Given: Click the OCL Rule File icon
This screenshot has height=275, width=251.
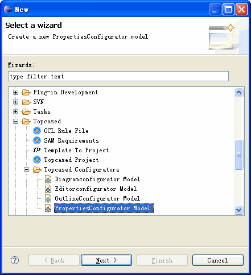Looking at the screenshot, I should tap(37, 131).
